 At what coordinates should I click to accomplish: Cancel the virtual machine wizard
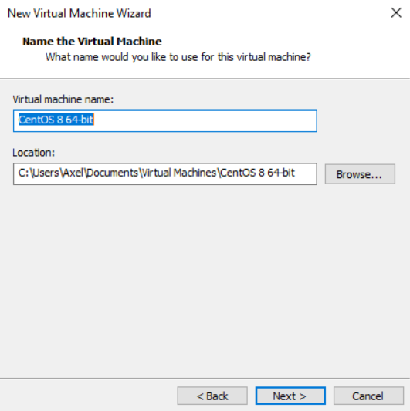tap(368, 396)
